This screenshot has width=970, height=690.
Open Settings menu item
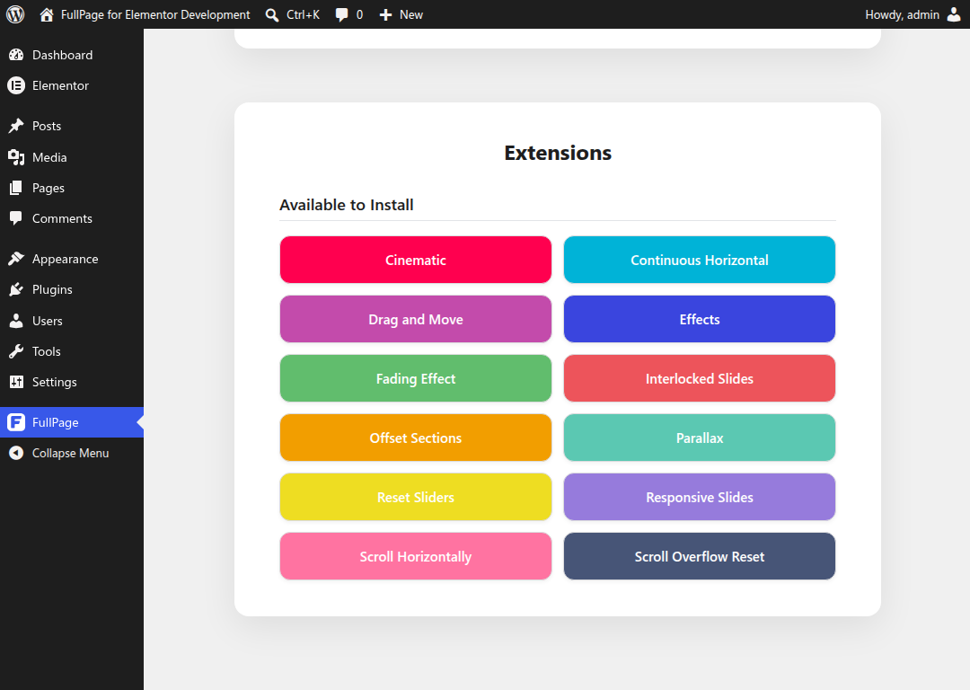(x=72, y=382)
